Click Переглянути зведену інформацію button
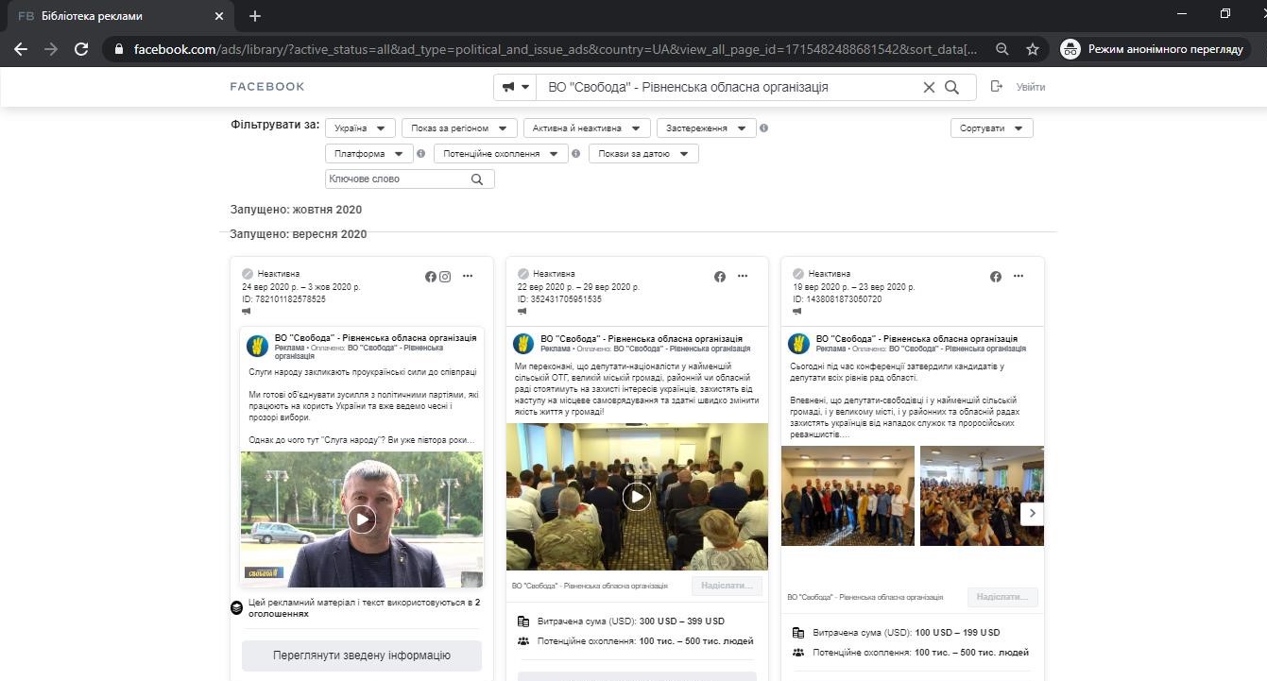 [362, 655]
